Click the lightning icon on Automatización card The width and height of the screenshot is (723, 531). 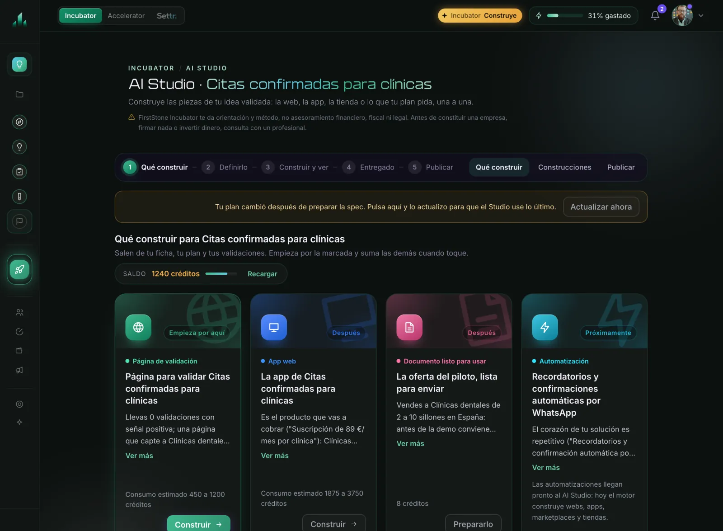[545, 327]
